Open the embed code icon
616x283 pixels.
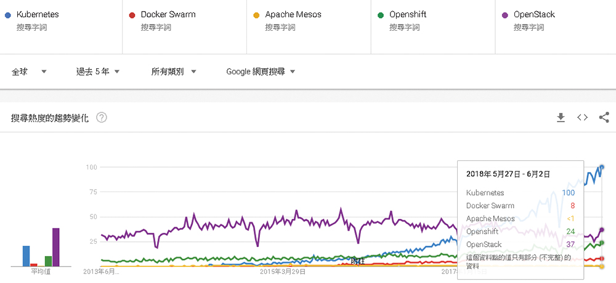[582, 117]
